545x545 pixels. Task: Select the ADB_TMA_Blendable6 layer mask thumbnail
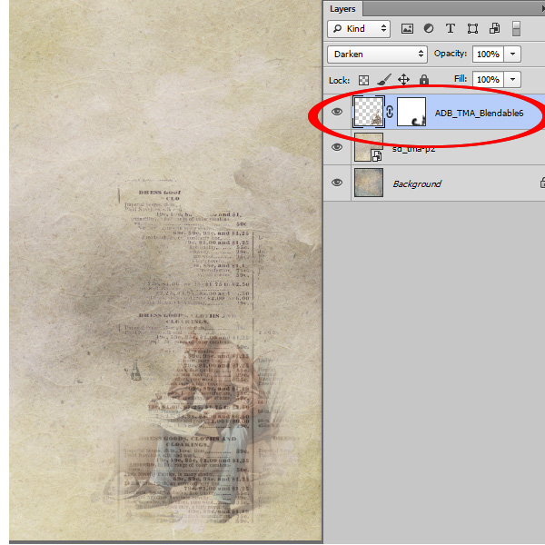tap(411, 112)
